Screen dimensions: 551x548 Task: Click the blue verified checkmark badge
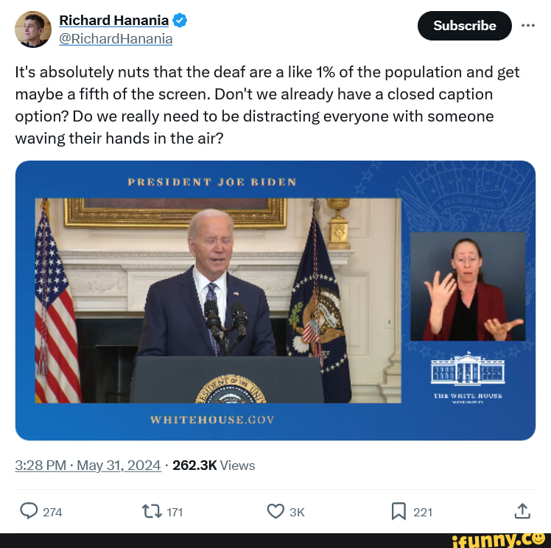point(180,20)
